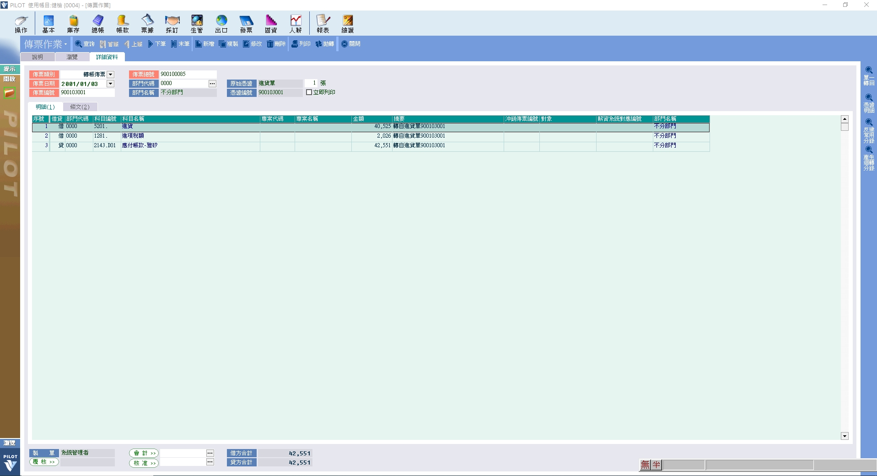Click the 部門代碼 ellipsis lookup button
Viewport: 877px width, 476px height.
tap(212, 84)
